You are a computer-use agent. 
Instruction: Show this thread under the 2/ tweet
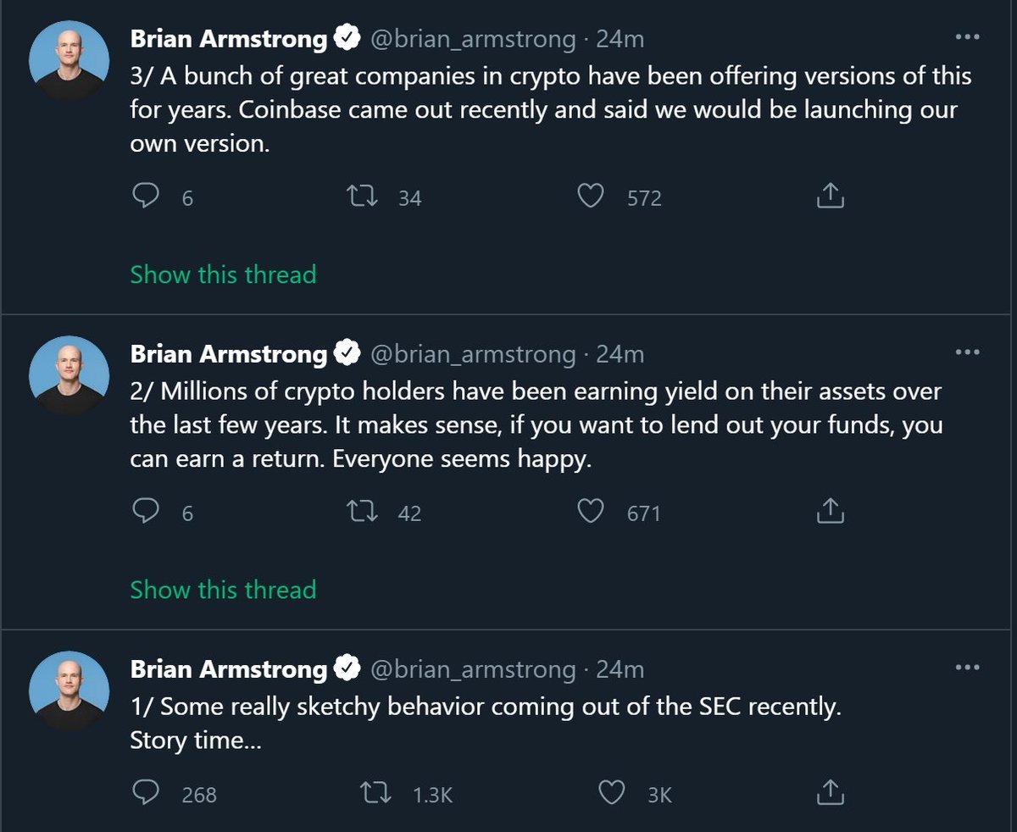(223, 589)
